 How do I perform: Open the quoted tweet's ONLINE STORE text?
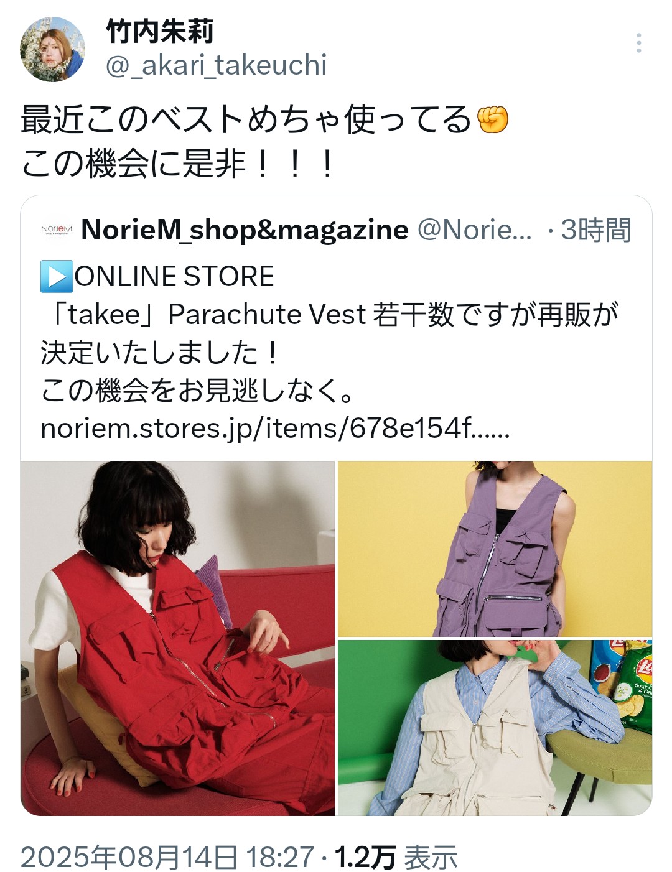(x=174, y=276)
